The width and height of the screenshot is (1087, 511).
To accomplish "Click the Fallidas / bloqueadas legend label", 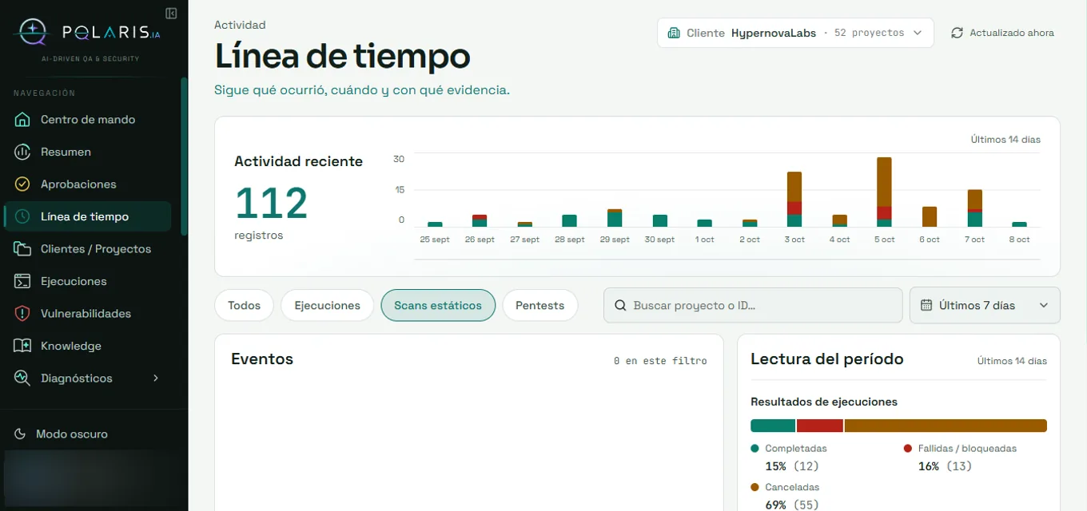I will coord(967,449).
